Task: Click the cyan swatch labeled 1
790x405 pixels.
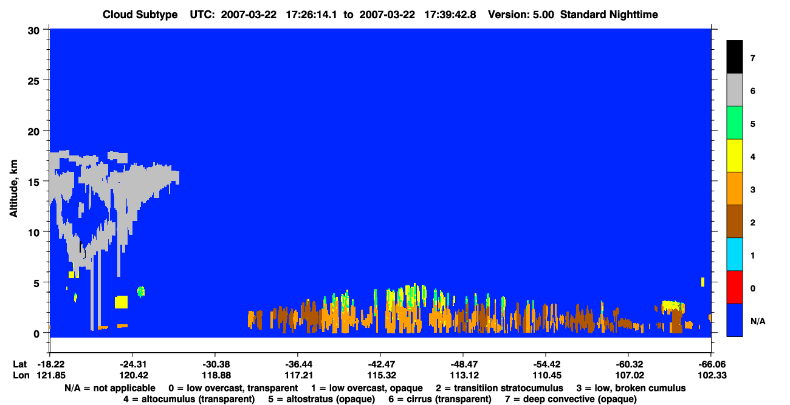Action: pyautogui.click(x=734, y=254)
